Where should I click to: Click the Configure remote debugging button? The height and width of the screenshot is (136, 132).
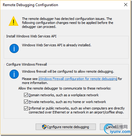(66, 127)
